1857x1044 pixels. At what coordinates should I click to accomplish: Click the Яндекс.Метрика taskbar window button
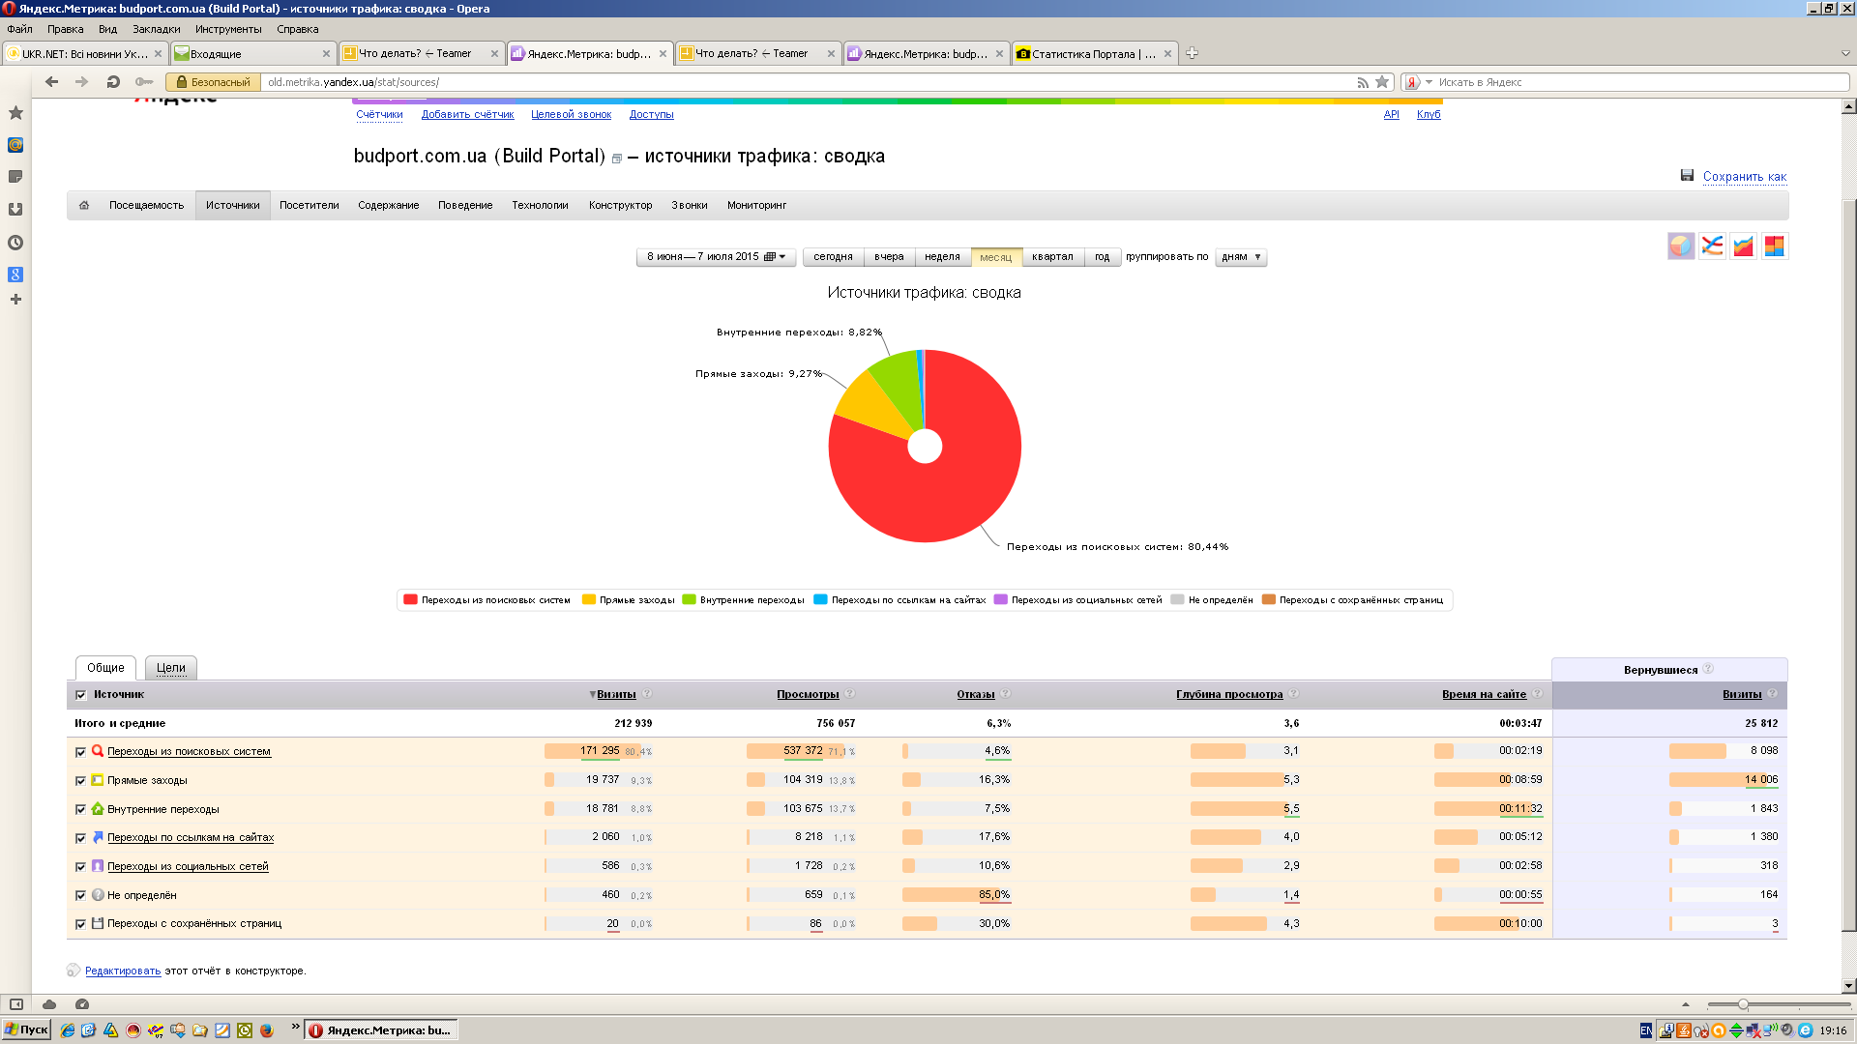[x=381, y=1030]
